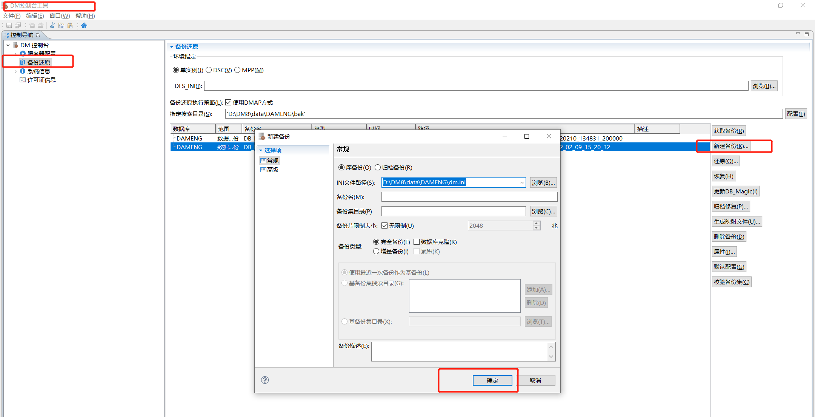Enable the 数据库克隆(K) checkbox
This screenshot has height=417, width=815.
417,242
